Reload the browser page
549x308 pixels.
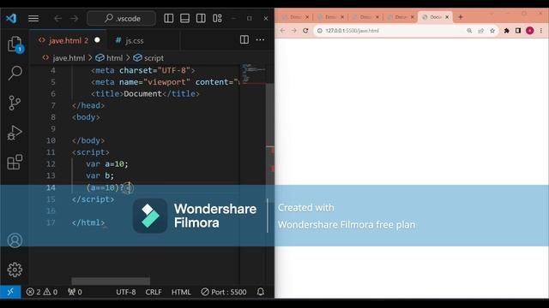click(305, 31)
